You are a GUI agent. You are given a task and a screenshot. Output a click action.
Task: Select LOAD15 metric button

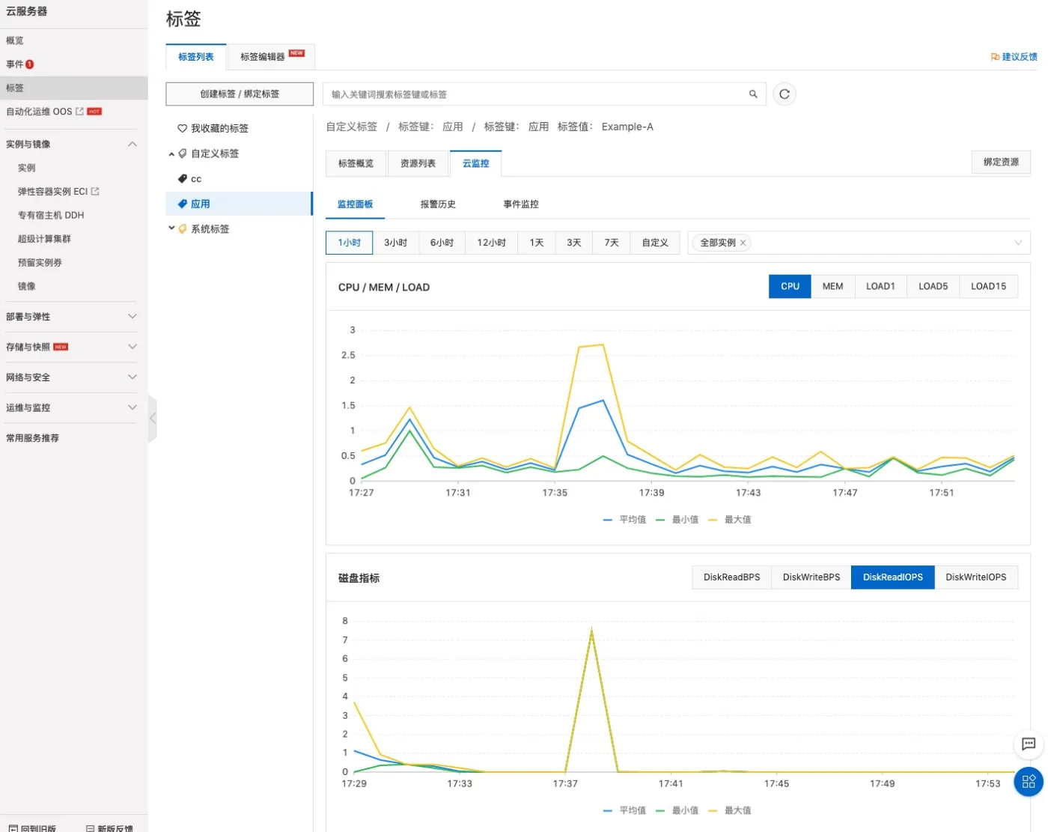click(x=988, y=286)
